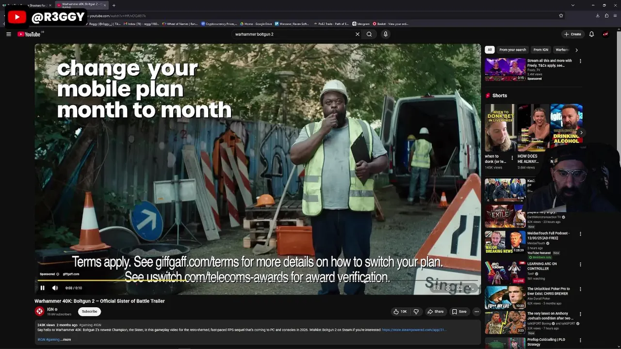The height and width of the screenshot is (349, 621).
Task: Enter fullscreen on the video player
Action: tap(471, 288)
